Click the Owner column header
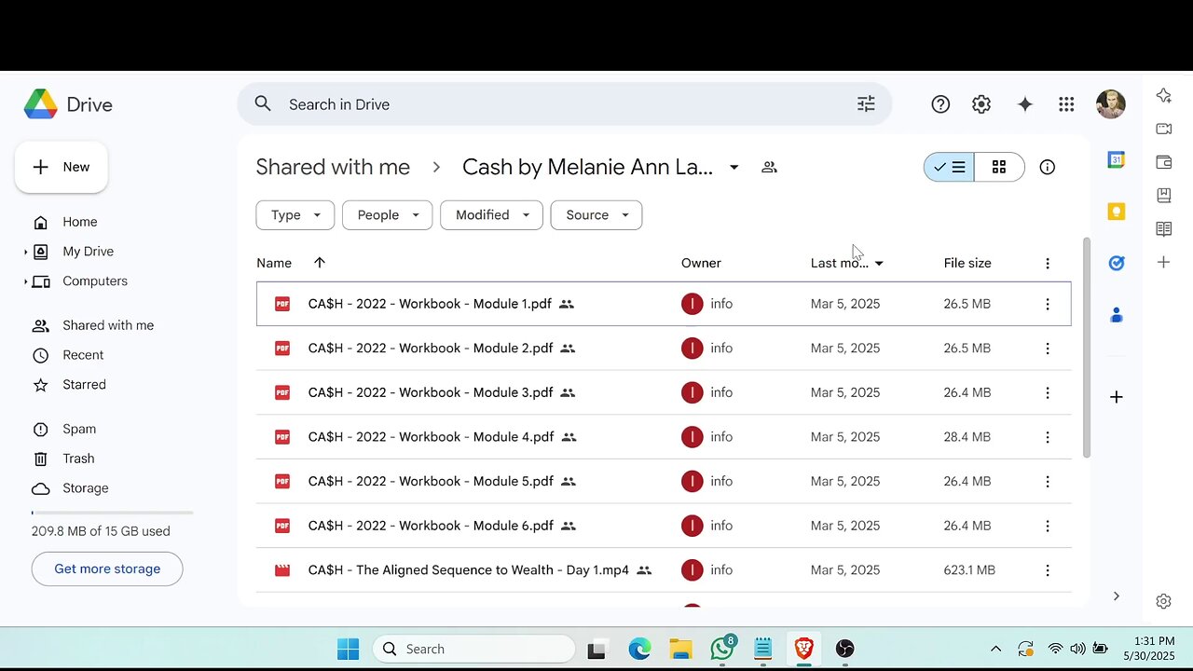The width and height of the screenshot is (1193, 671). (x=701, y=263)
